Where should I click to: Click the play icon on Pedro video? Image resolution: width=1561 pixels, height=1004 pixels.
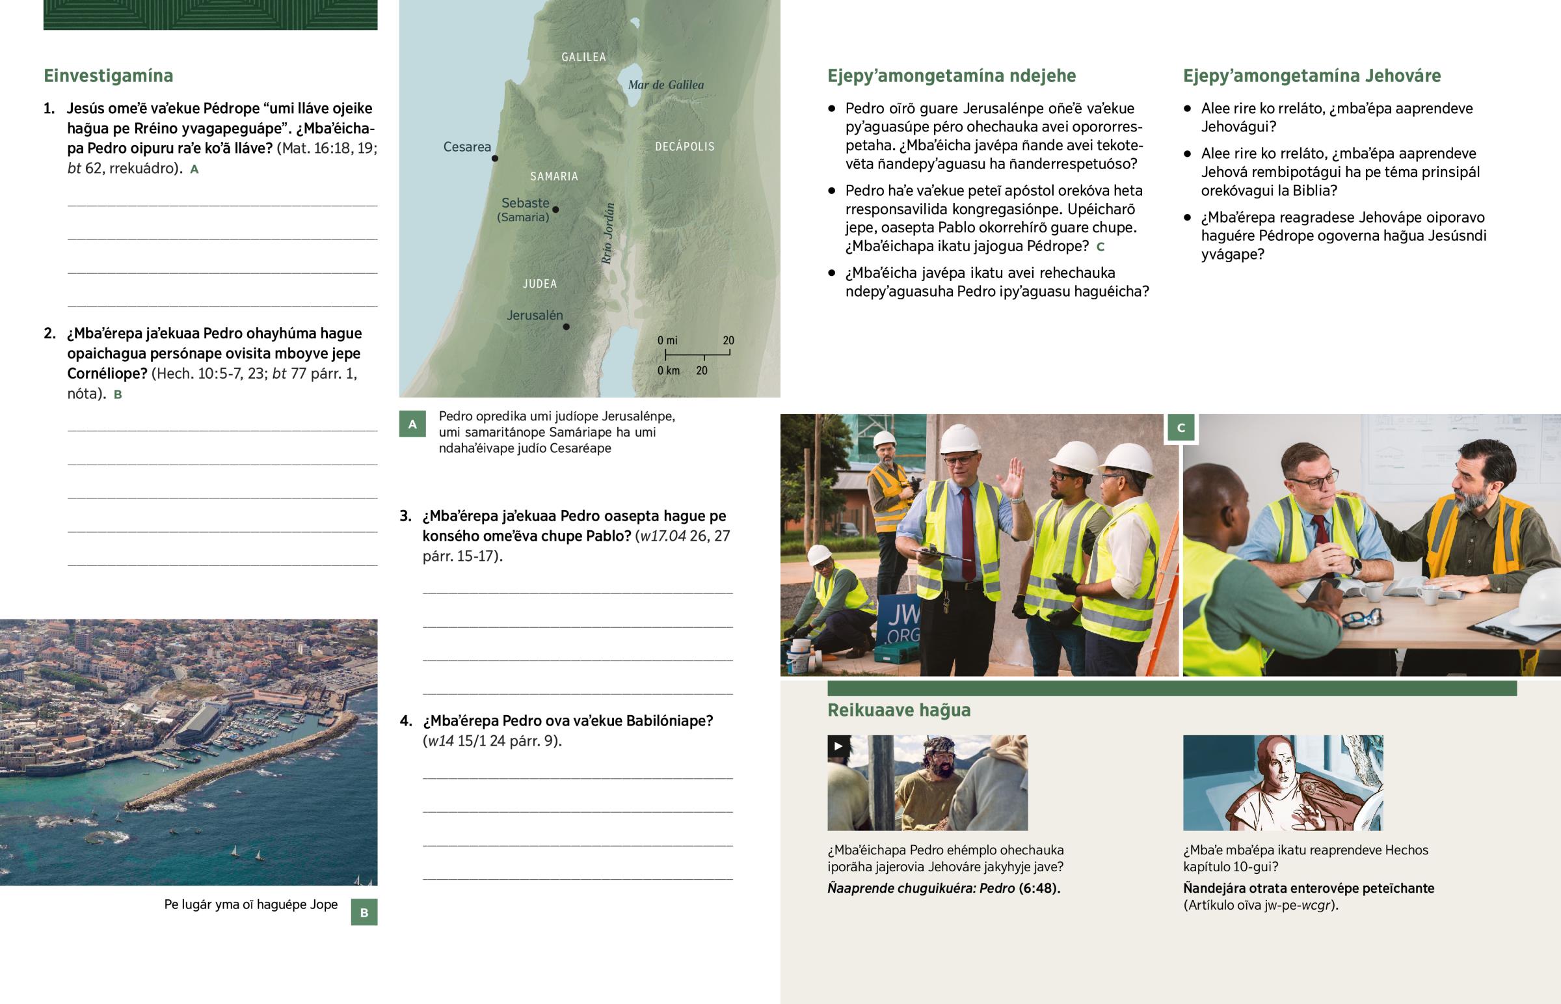(x=838, y=746)
